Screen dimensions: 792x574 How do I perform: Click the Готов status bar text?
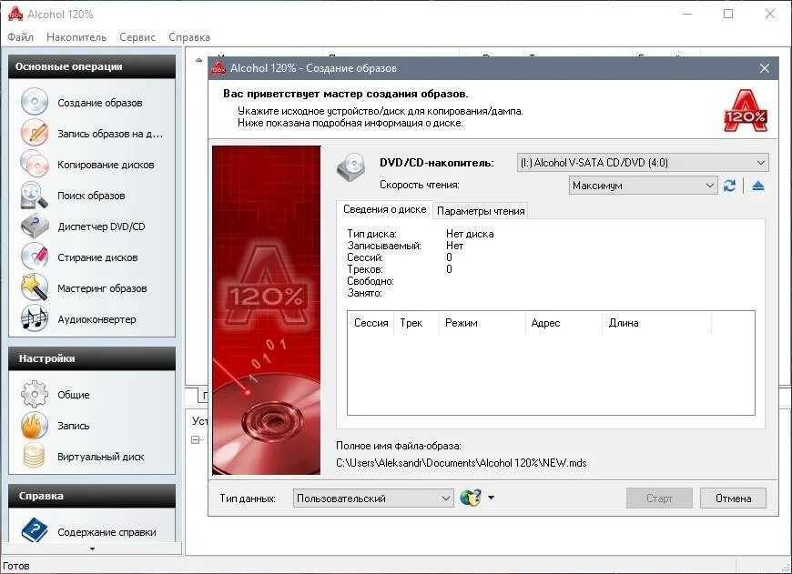pos(16,566)
